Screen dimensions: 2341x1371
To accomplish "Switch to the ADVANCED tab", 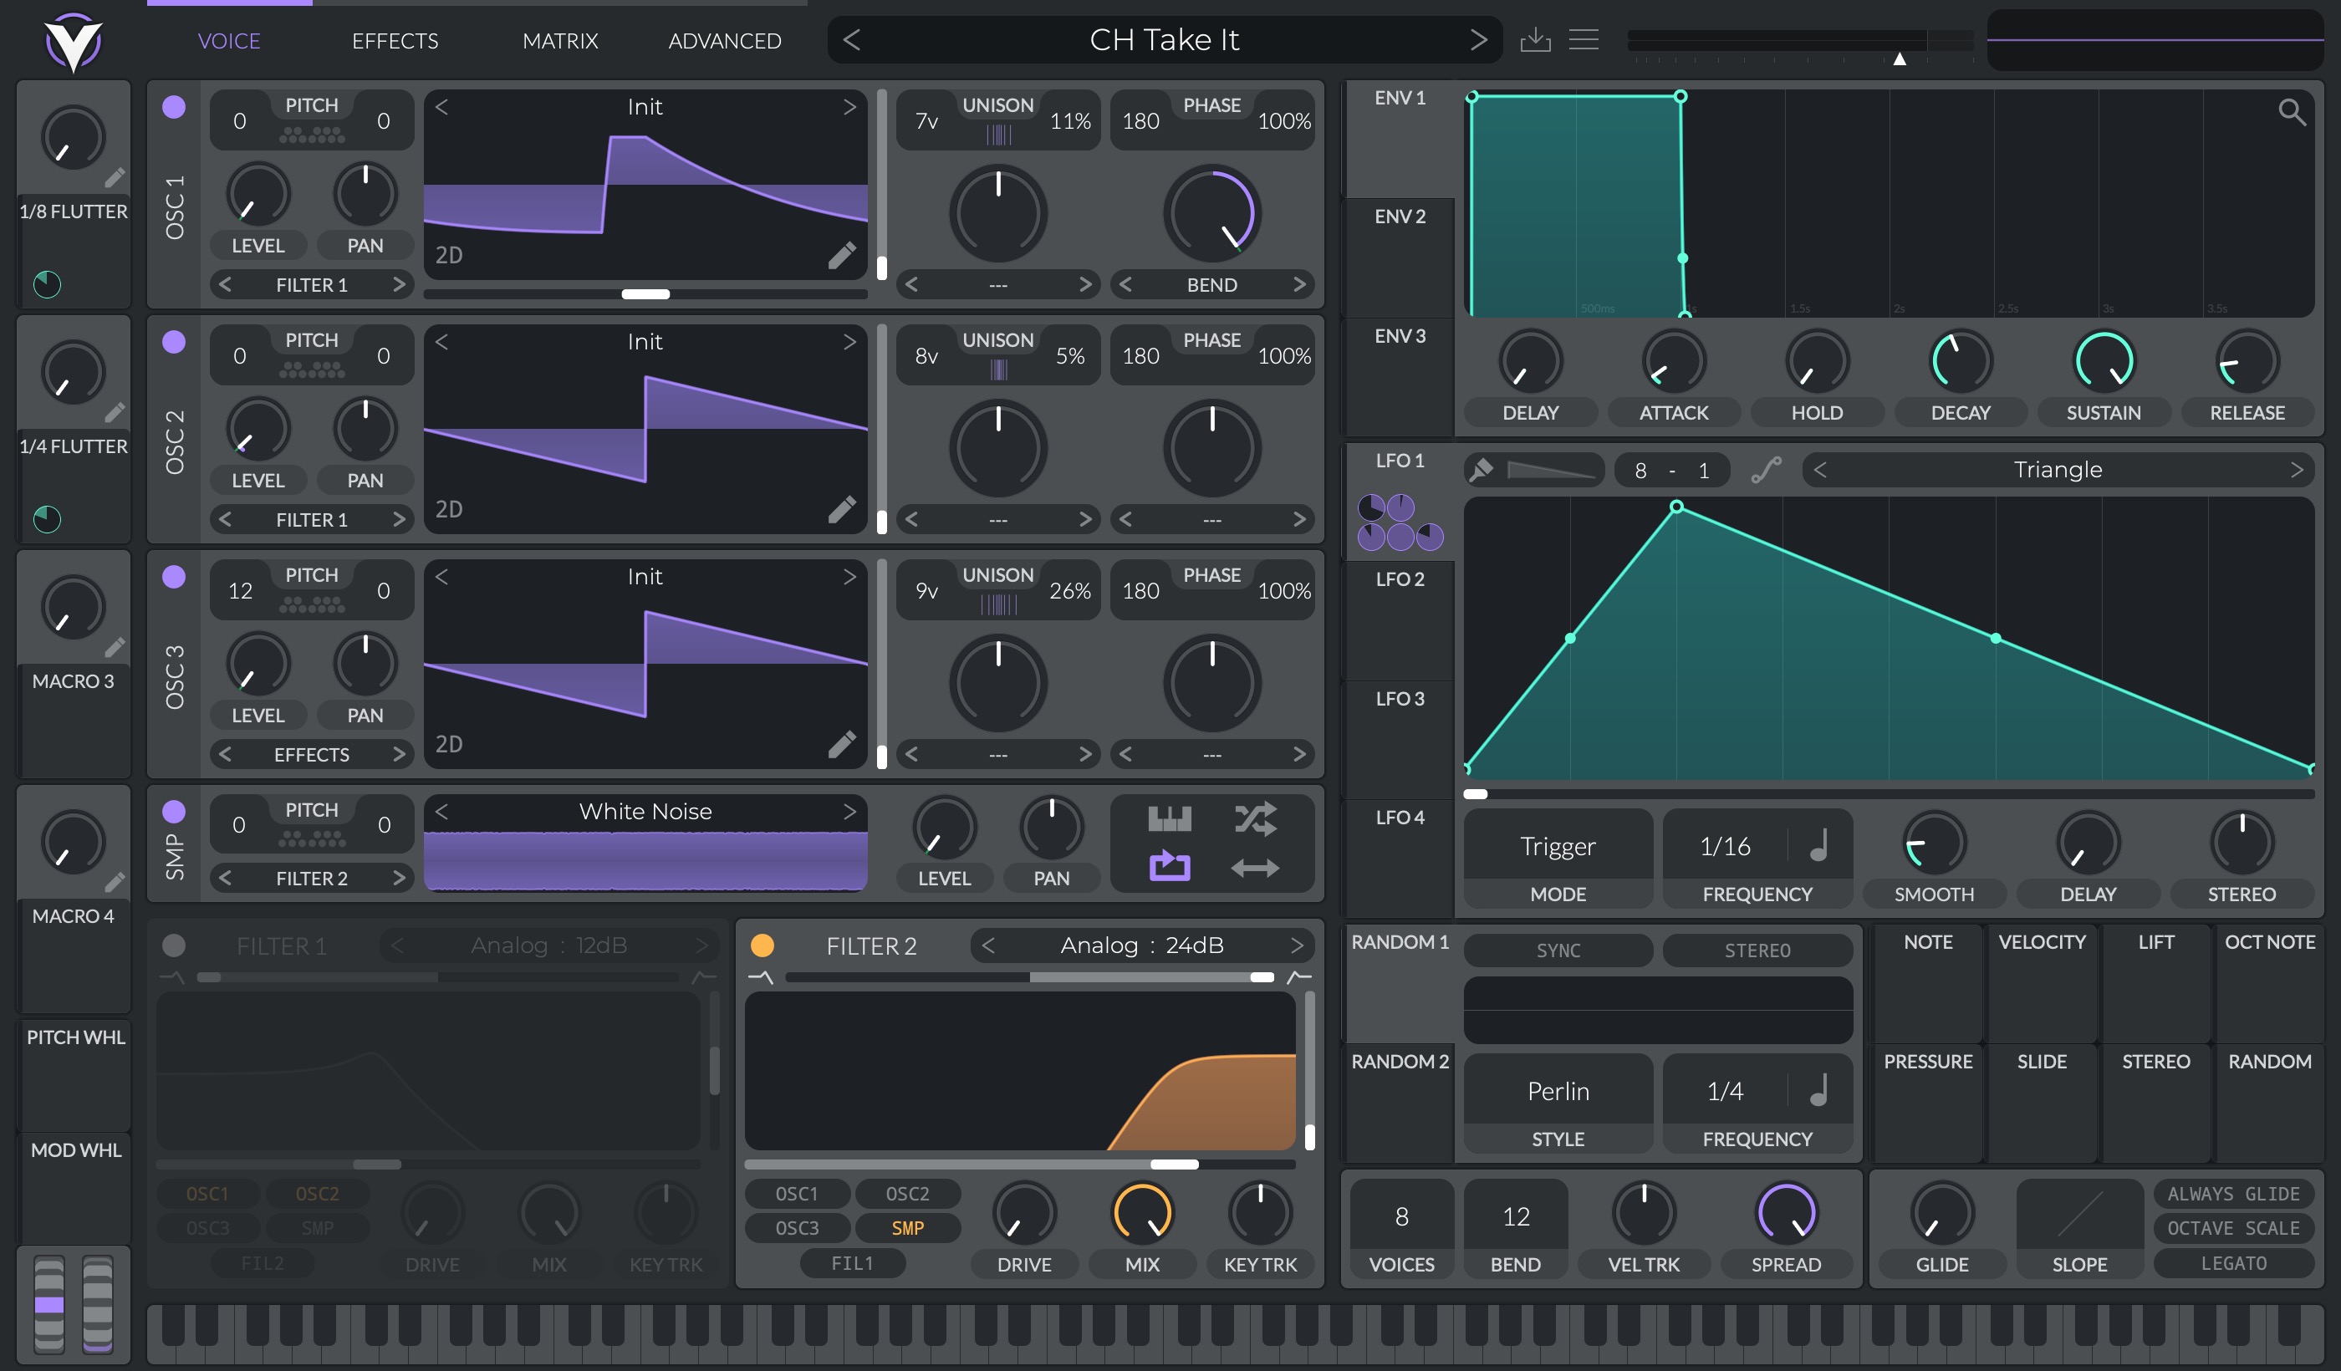I will tap(725, 41).
